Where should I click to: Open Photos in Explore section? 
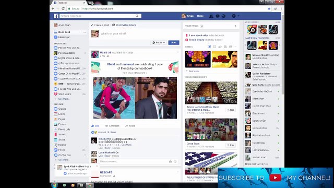62,124
